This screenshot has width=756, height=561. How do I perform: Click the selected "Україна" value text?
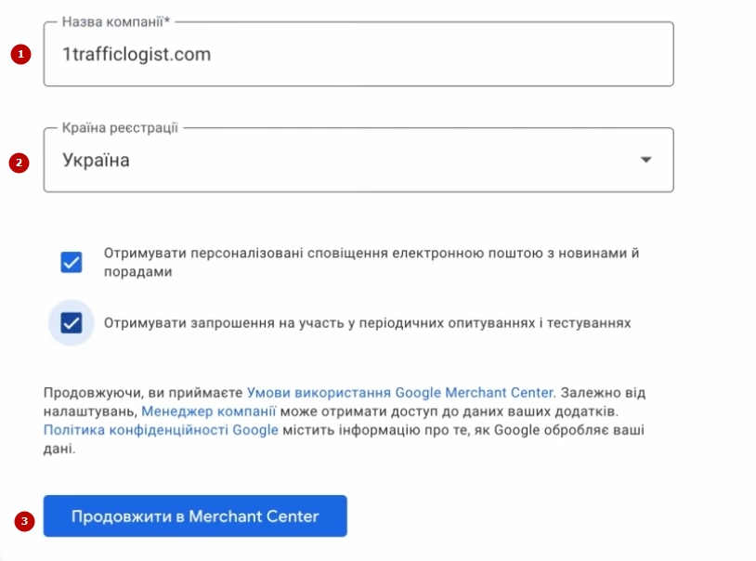[96, 160]
